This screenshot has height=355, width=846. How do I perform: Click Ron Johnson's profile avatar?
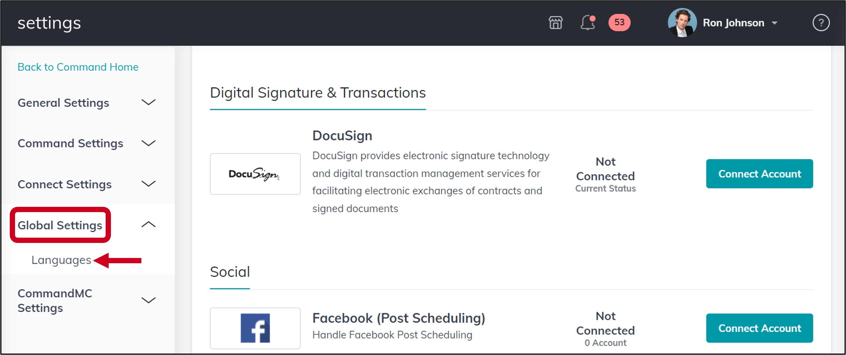[x=682, y=23]
